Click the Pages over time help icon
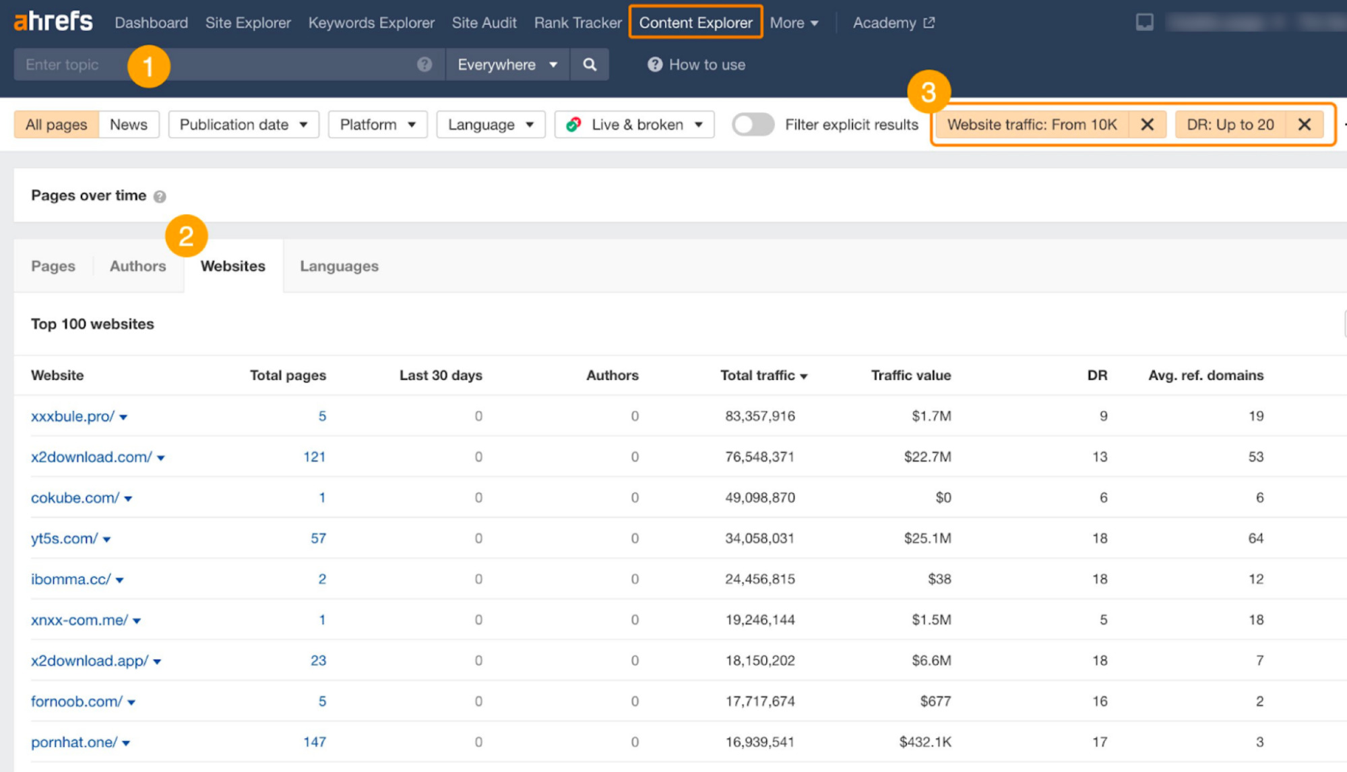The height and width of the screenshot is (772, 1347). [160, 196]
